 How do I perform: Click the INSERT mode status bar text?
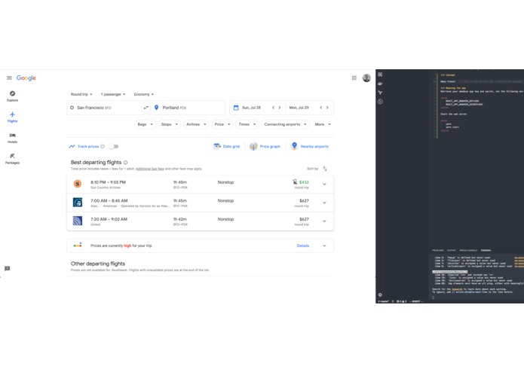[x=416, y=301]
